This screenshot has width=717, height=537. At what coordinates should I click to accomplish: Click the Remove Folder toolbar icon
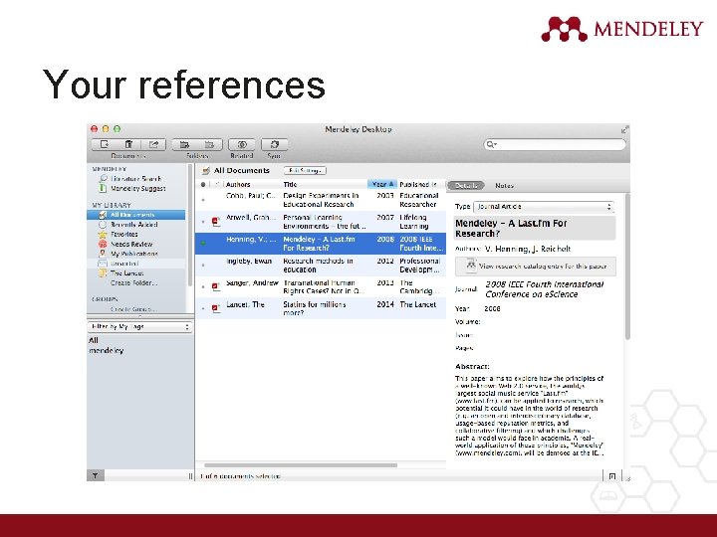[x=209, y=144]
